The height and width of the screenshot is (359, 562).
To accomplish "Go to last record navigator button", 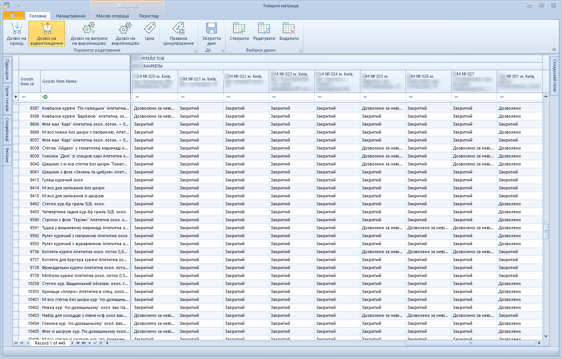I will pyautogui.click(x=84, y=343).
